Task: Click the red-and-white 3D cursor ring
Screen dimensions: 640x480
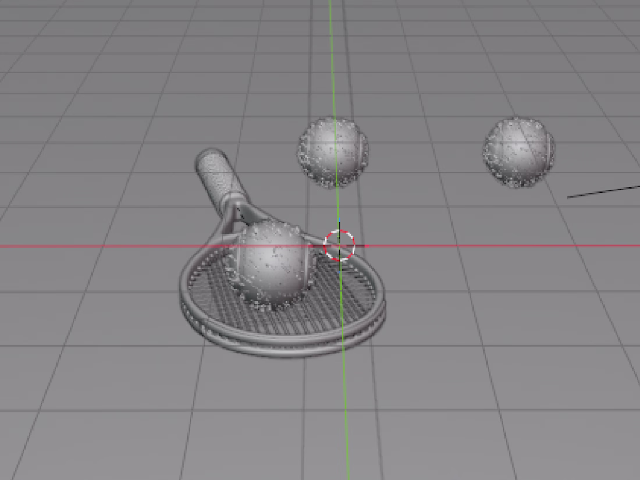Action: coord(340,246)
